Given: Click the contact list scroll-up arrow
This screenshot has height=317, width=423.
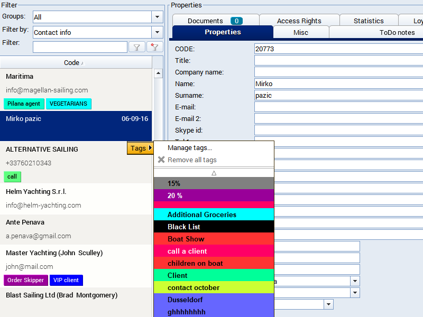Looking at the screenshot, I should (158, 73).
